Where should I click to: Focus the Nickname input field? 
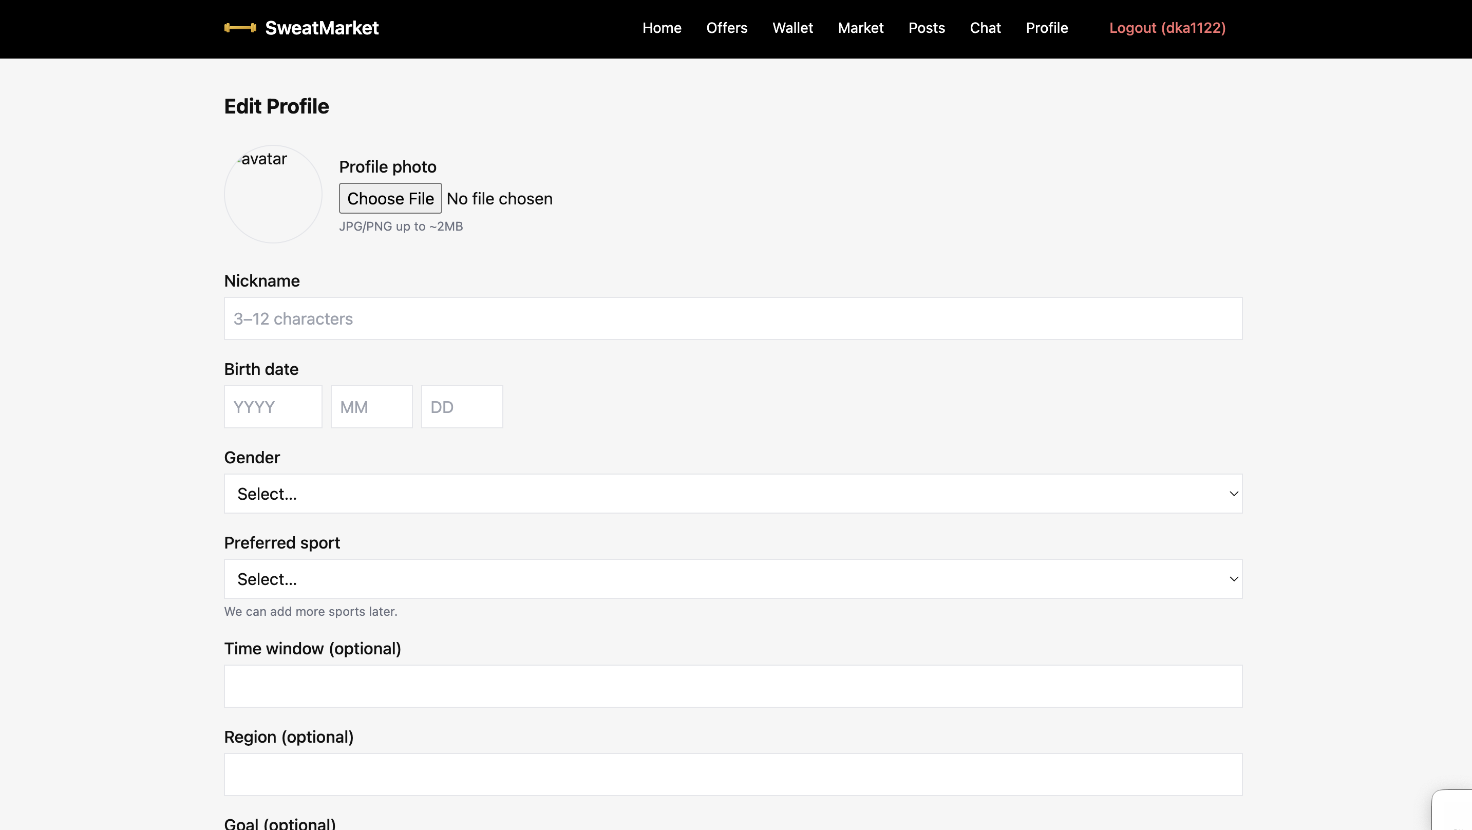click(732, 318)
